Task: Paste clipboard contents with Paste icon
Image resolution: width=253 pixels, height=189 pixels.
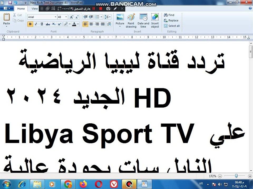Action: (x=7, y=17)
